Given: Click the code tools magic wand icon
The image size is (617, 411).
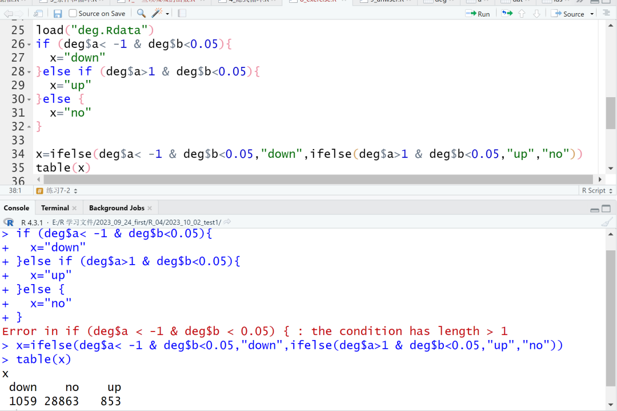Looking at the screenshot, I should (157, 13).
